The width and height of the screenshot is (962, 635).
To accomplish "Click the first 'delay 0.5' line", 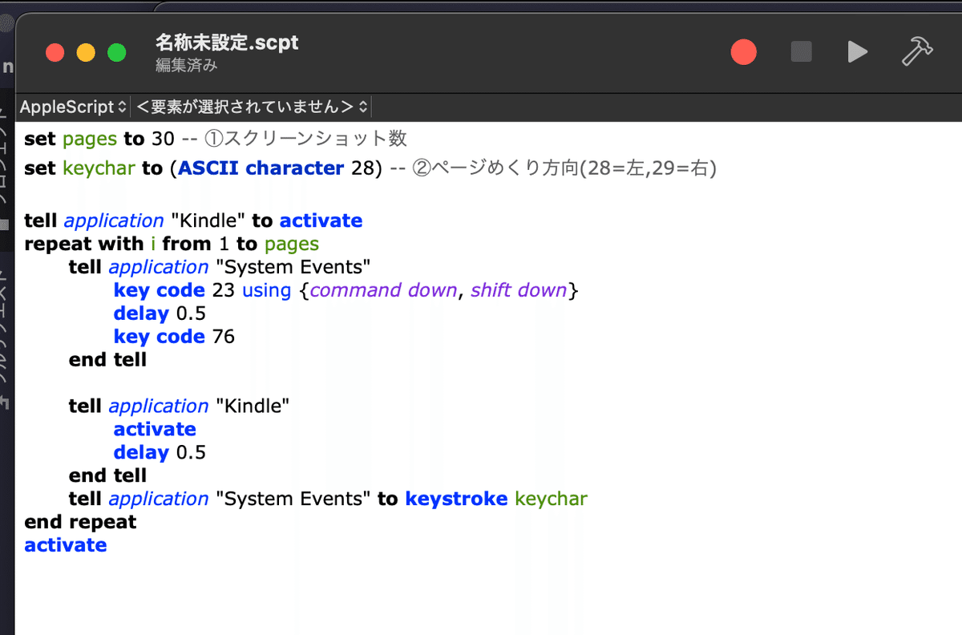I will [160, 313].
